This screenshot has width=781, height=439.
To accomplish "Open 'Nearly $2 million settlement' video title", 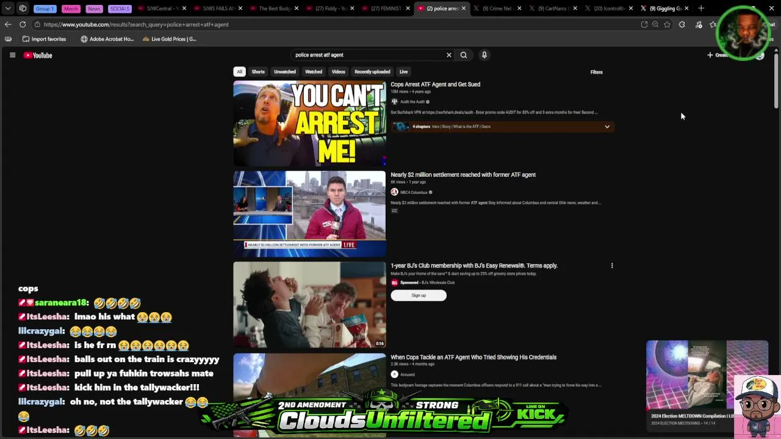I will click(x=463, y=175).
